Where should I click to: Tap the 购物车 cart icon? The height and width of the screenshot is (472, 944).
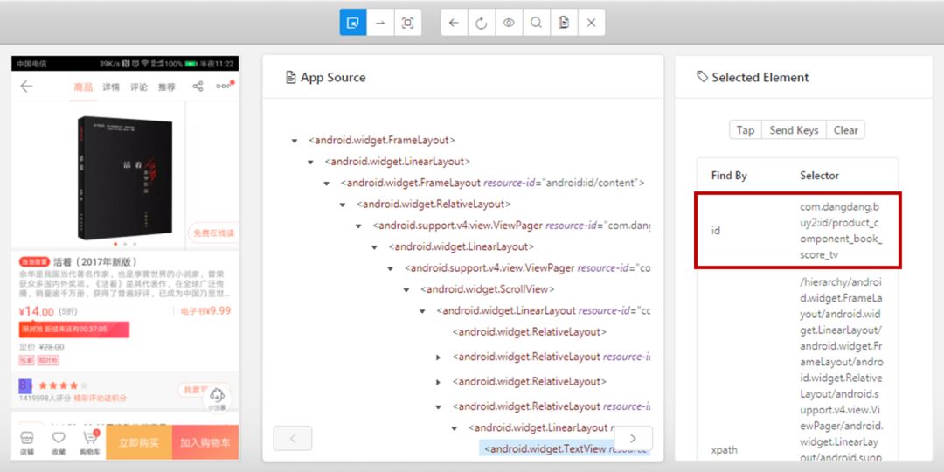pyautogui.click(x=90, y=444)
